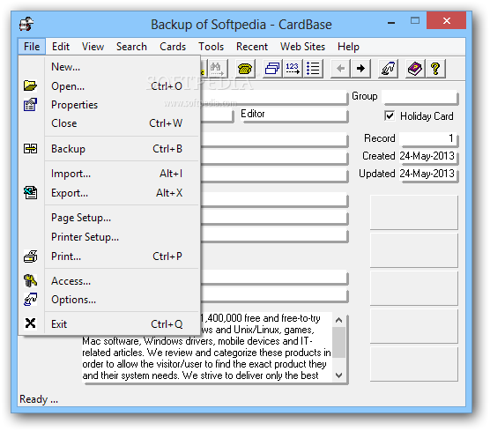490x431 pixels.
Task: Open the Edit menu
Action: pyautogui.click(x=61, y=47)
